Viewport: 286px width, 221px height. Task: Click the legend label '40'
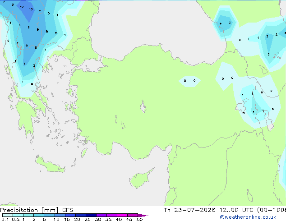(x=119, y=219)
